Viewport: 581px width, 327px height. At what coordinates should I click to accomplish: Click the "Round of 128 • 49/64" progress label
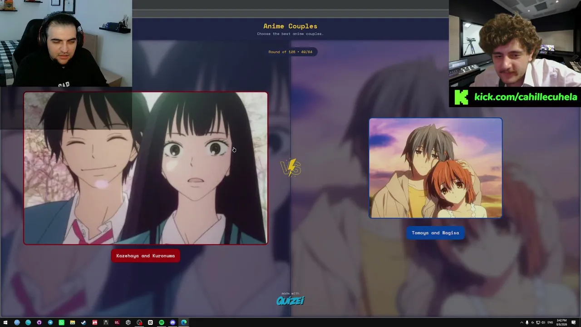pyautogui.click(x=290, y=52)
